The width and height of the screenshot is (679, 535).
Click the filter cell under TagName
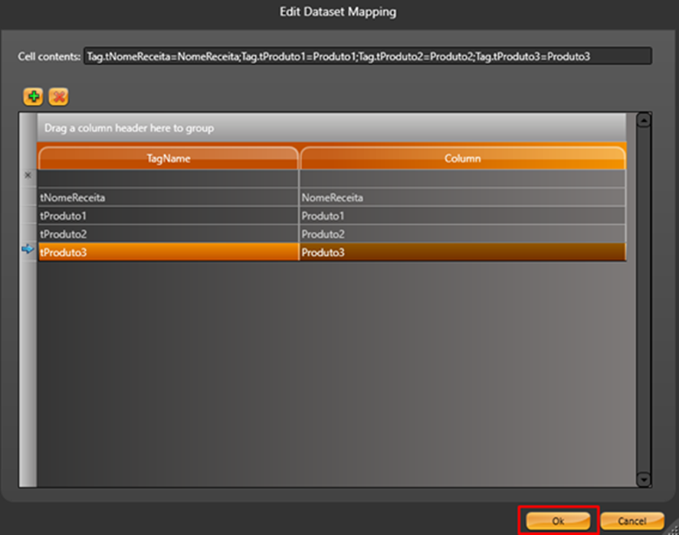pos(168,178)
